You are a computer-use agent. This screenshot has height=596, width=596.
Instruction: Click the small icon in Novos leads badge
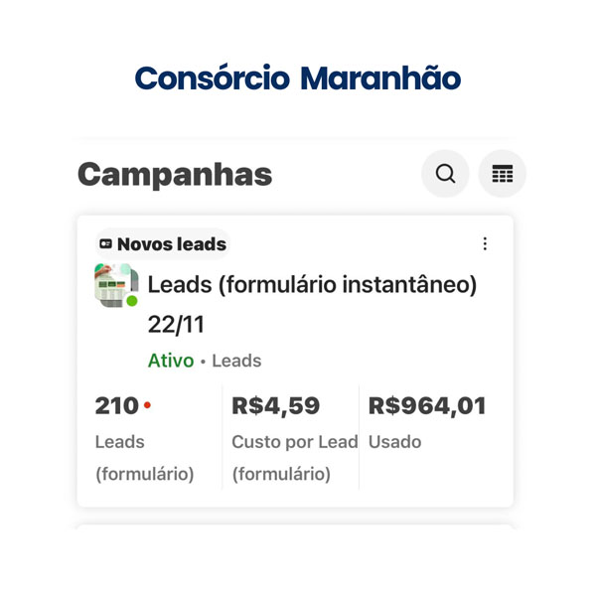tap(106, 244)
